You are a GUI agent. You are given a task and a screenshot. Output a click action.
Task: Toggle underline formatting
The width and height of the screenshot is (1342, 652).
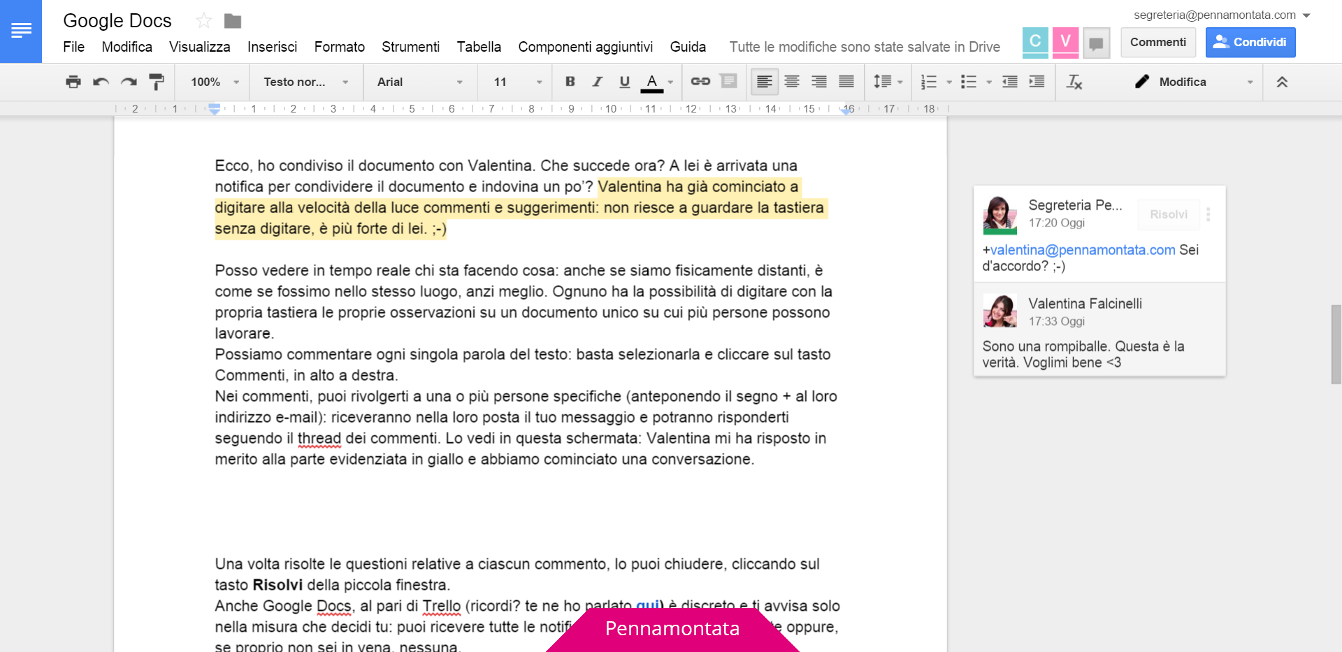point(624,82)
